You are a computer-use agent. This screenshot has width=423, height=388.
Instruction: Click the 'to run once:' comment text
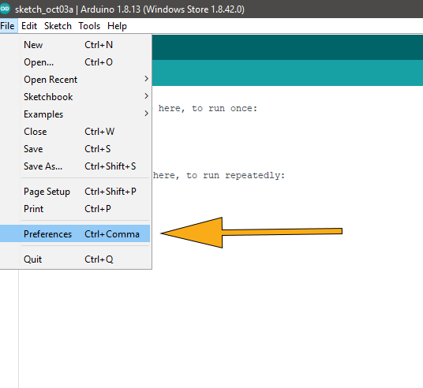coord(224,108)
